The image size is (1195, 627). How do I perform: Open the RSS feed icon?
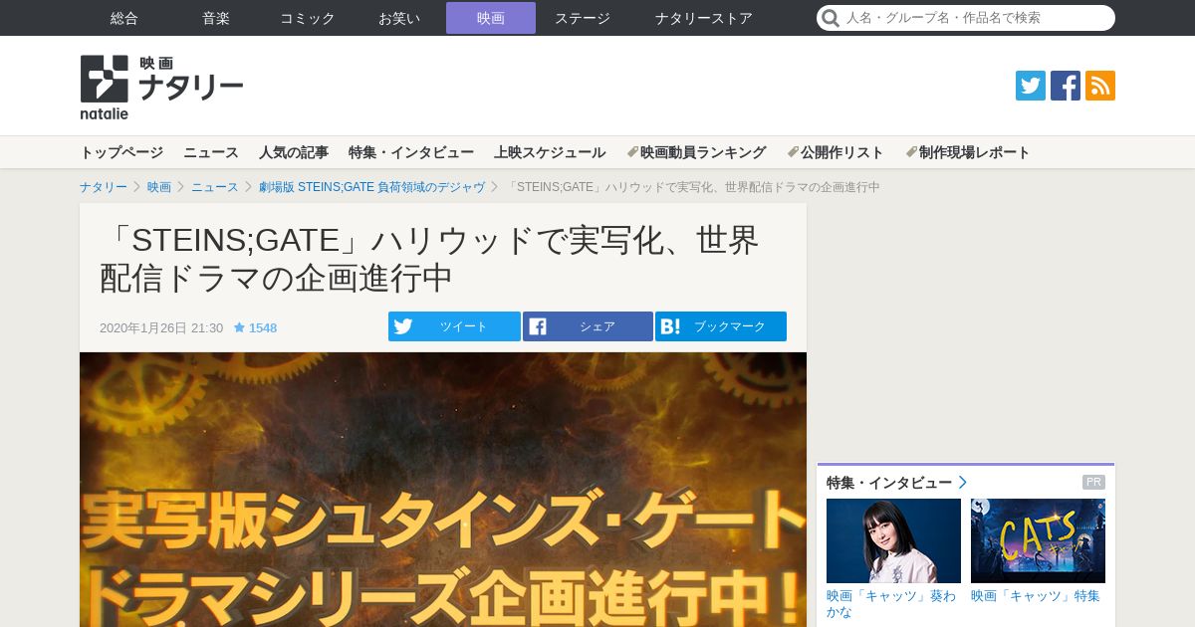pos(1100,86)
